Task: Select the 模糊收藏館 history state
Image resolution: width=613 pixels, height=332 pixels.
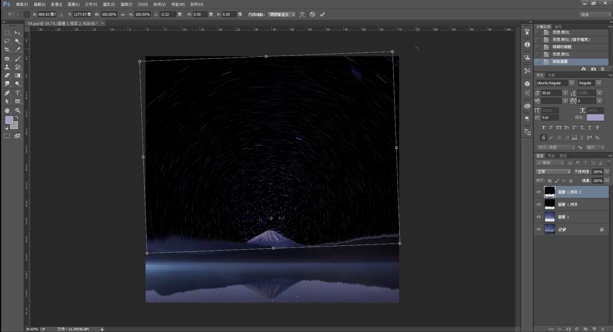Action: [x=562, y=47]
